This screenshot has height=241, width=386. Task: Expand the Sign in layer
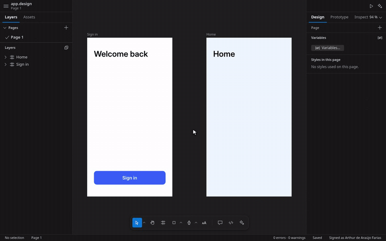click(5, 64)
